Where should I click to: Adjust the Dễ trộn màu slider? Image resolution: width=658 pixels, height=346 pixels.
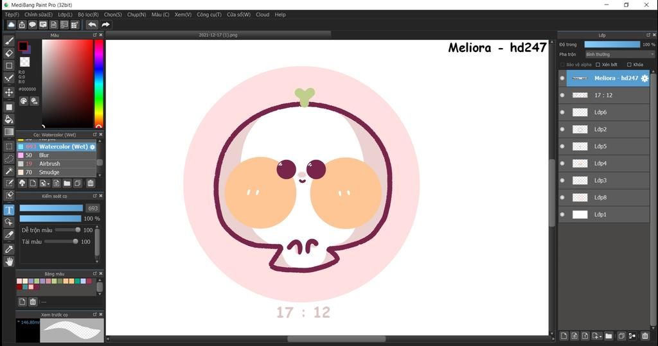tap(68, 230)
